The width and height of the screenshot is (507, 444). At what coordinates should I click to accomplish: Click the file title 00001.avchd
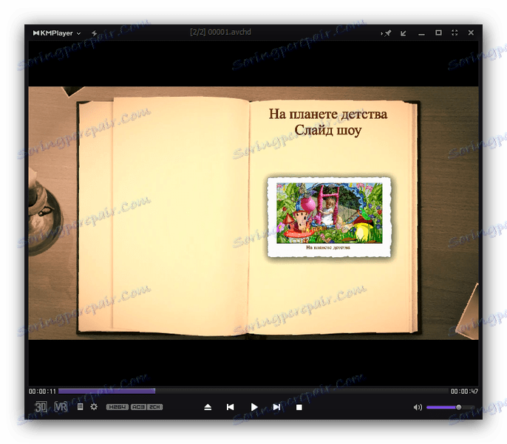(230, 32)
